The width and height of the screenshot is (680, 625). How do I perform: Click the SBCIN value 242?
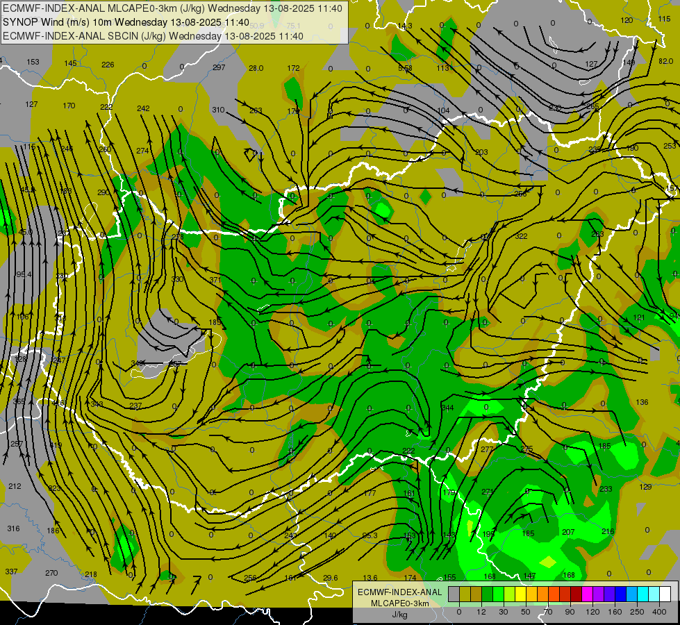[x=143, y=108]
